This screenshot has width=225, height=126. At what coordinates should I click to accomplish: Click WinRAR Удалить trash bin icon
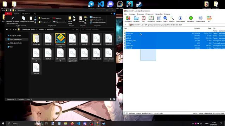pos(159,19)
